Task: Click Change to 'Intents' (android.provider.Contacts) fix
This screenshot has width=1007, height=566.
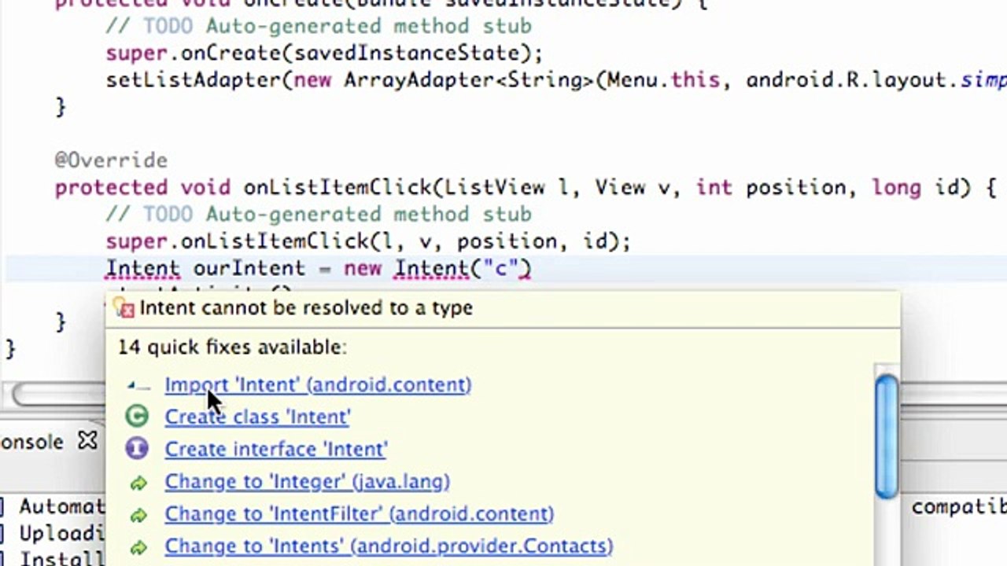Action: (389, 546)
